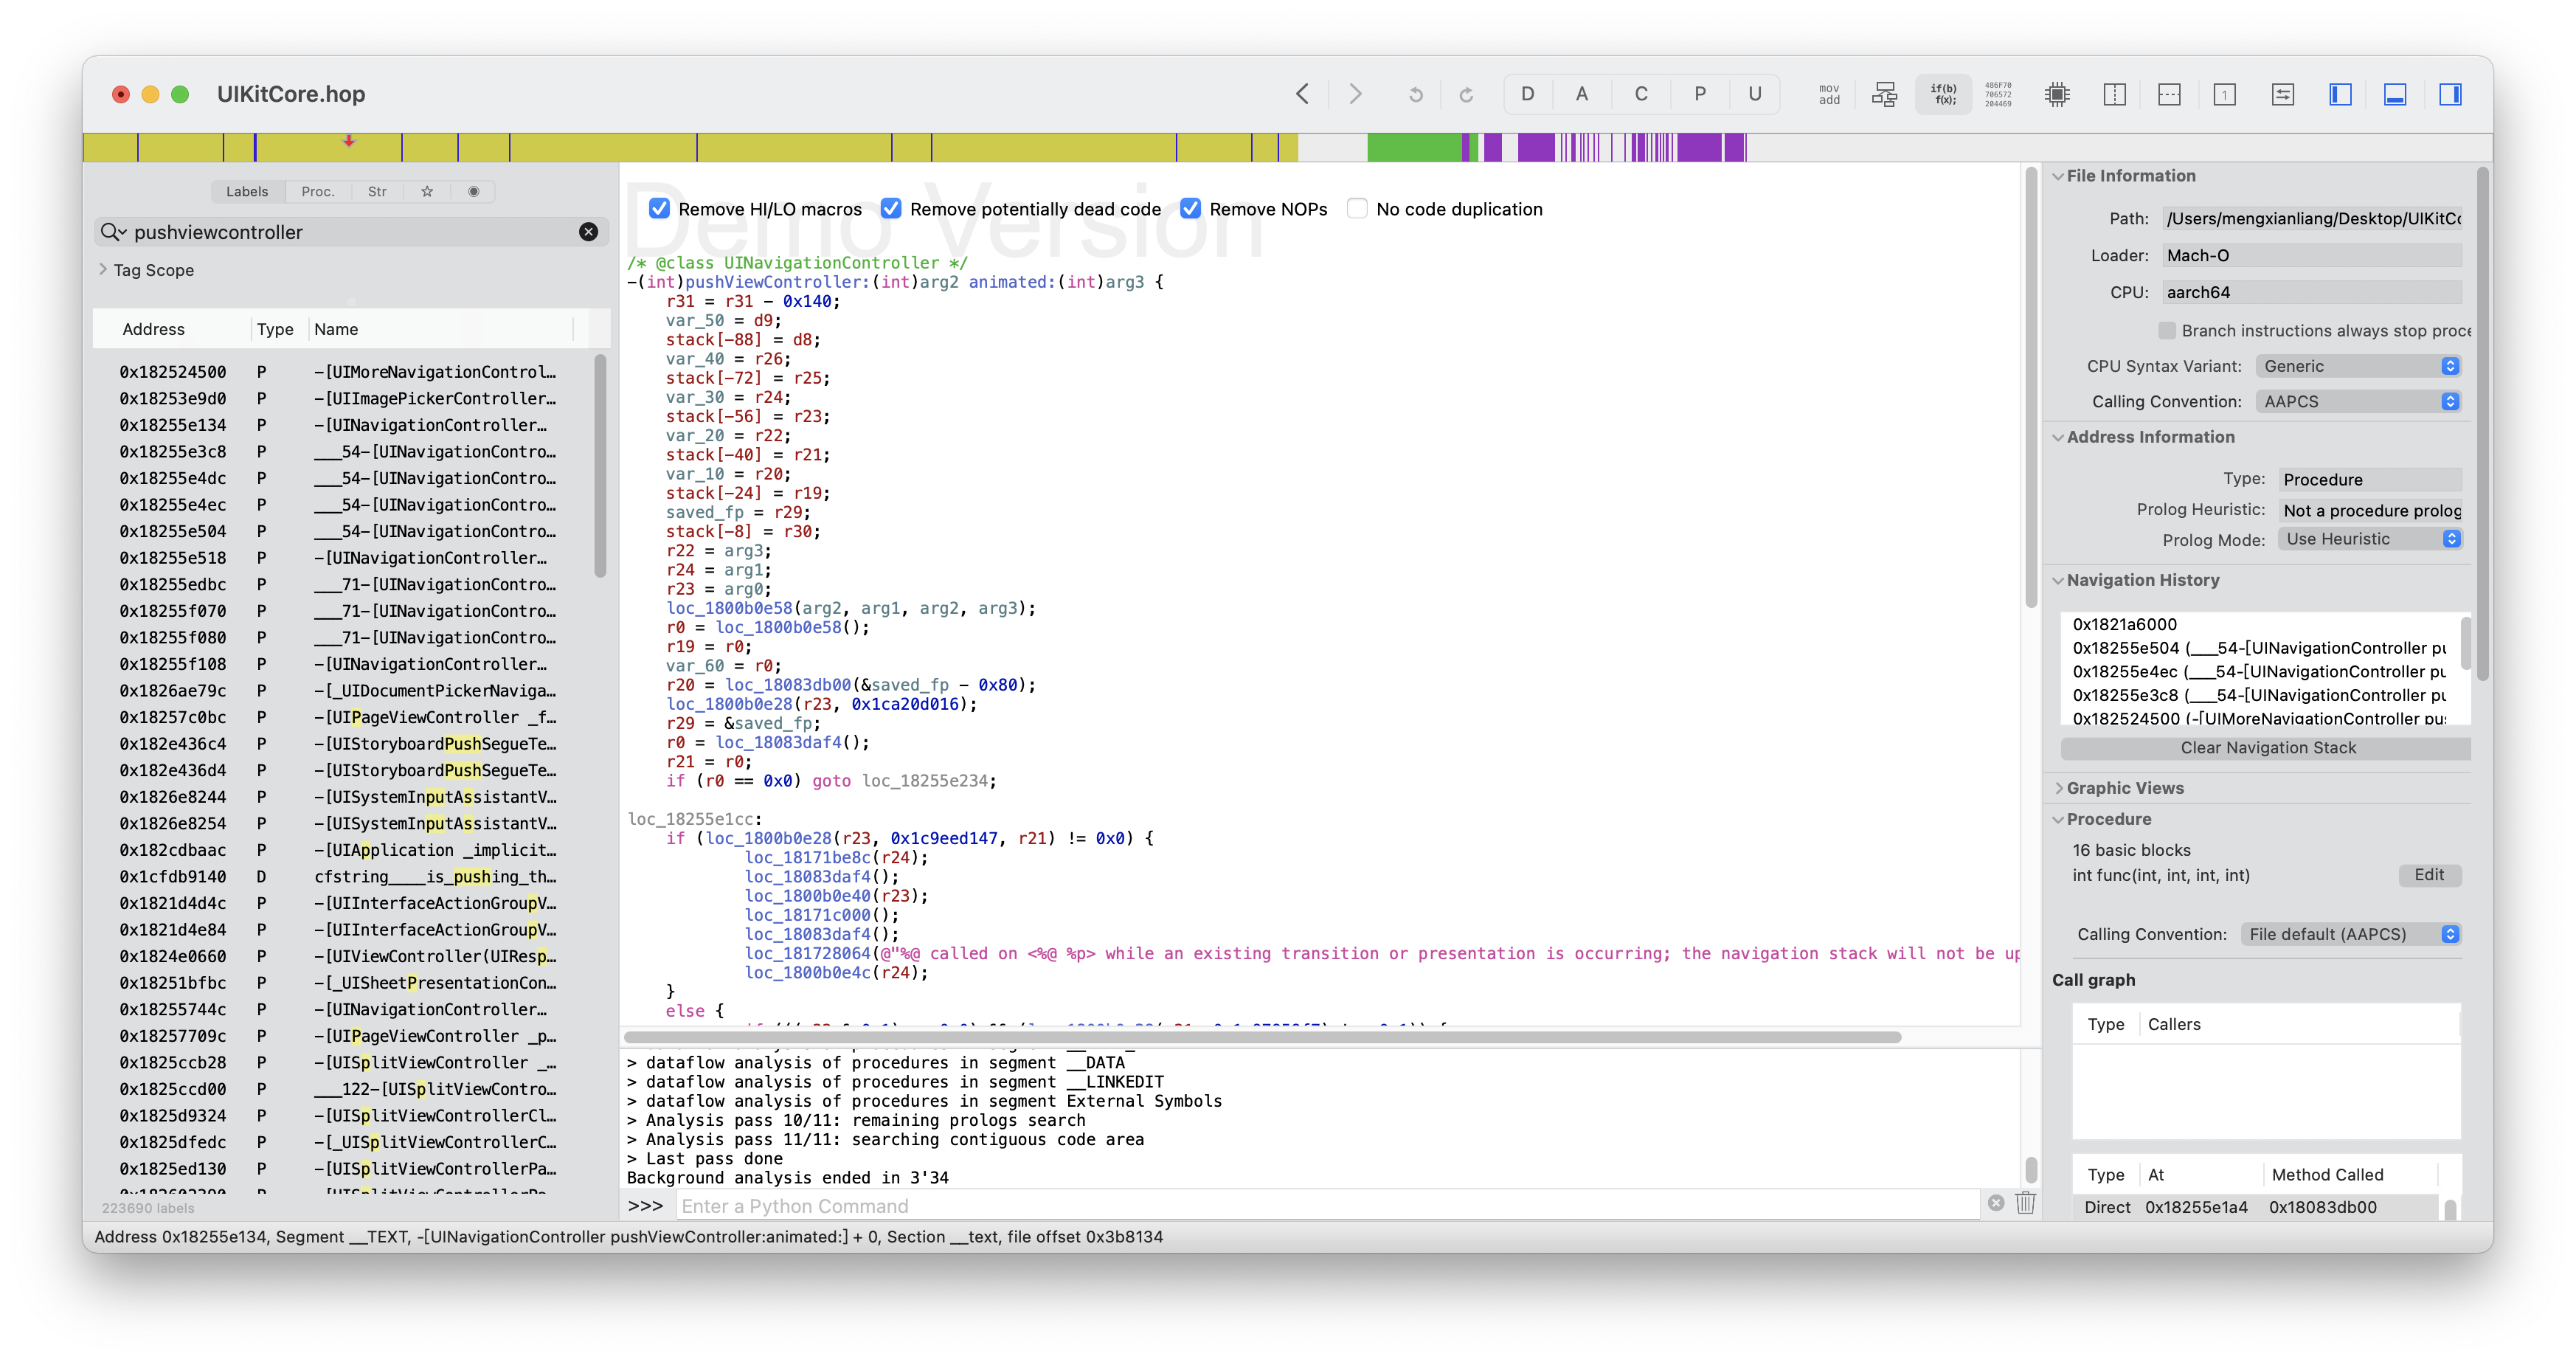The image size is (2576, 1362).
Task: Click the swap arrows toolbar icon
Action: click(2283, 94)
